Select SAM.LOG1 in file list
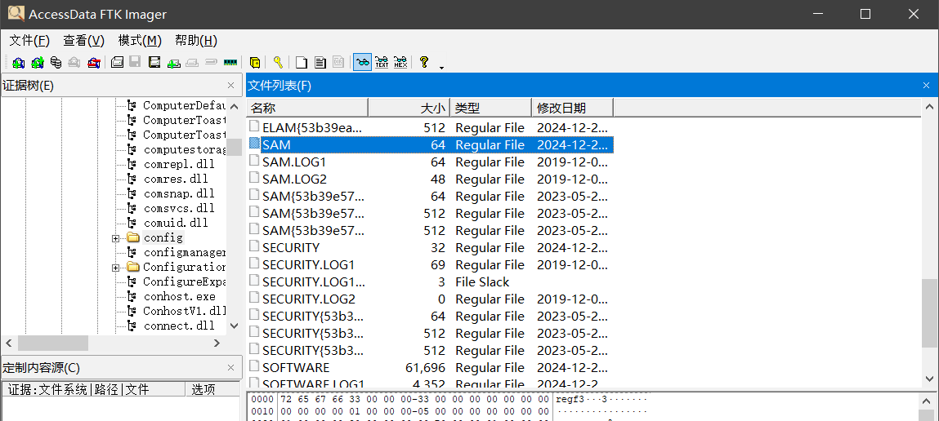939x421 pixels. point(430,162)
